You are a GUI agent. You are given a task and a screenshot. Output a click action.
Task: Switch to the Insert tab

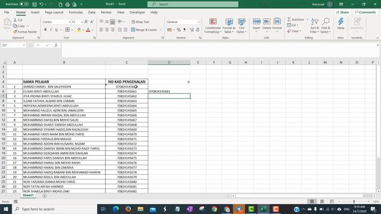[x=35, y=12]
